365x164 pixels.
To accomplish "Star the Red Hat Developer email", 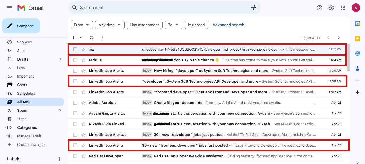I will tap(83, 156).
